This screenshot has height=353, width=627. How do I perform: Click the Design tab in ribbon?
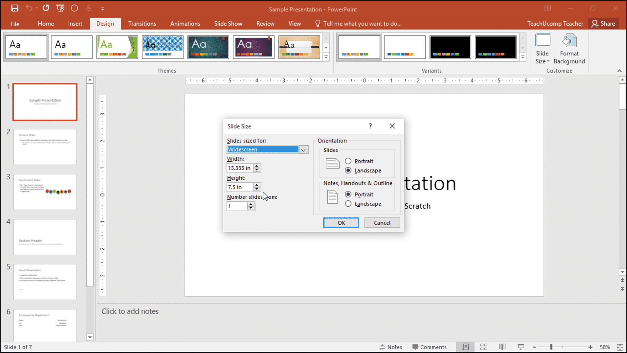[105, 23]
